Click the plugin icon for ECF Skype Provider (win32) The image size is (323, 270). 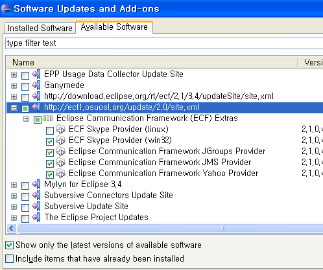coord(61,141)
